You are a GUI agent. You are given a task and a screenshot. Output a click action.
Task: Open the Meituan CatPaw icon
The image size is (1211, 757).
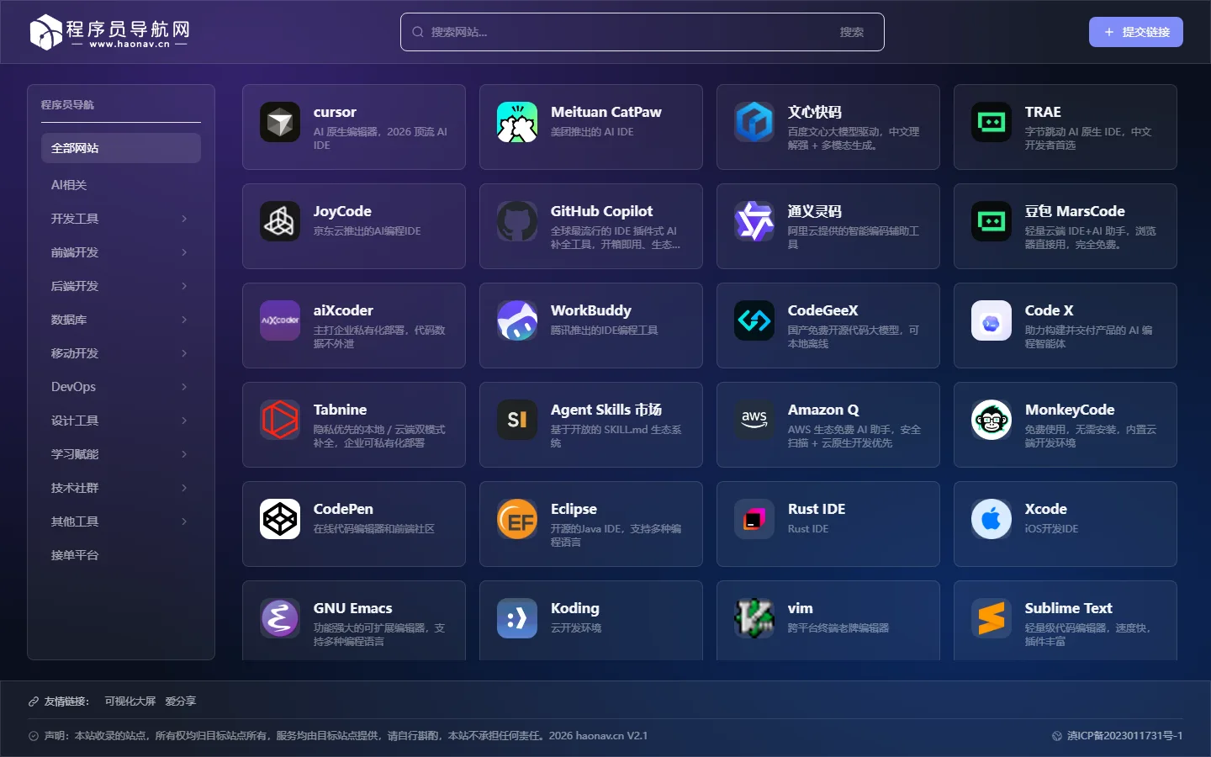[x=517, y=122]
